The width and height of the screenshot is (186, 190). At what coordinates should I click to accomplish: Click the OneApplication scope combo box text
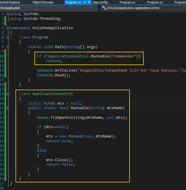point(10,8)
